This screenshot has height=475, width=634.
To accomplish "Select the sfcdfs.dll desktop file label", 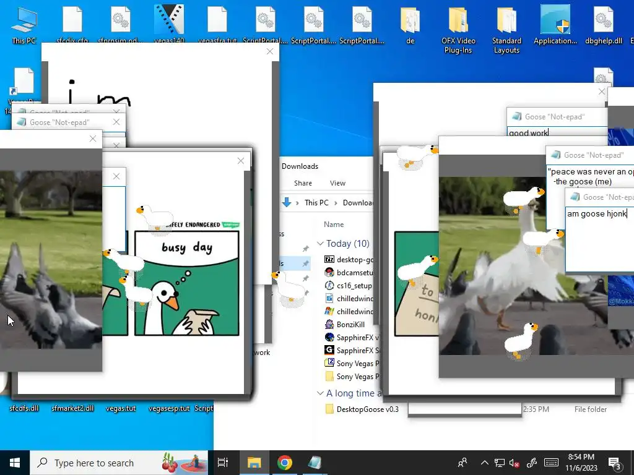I will [24, 408].
